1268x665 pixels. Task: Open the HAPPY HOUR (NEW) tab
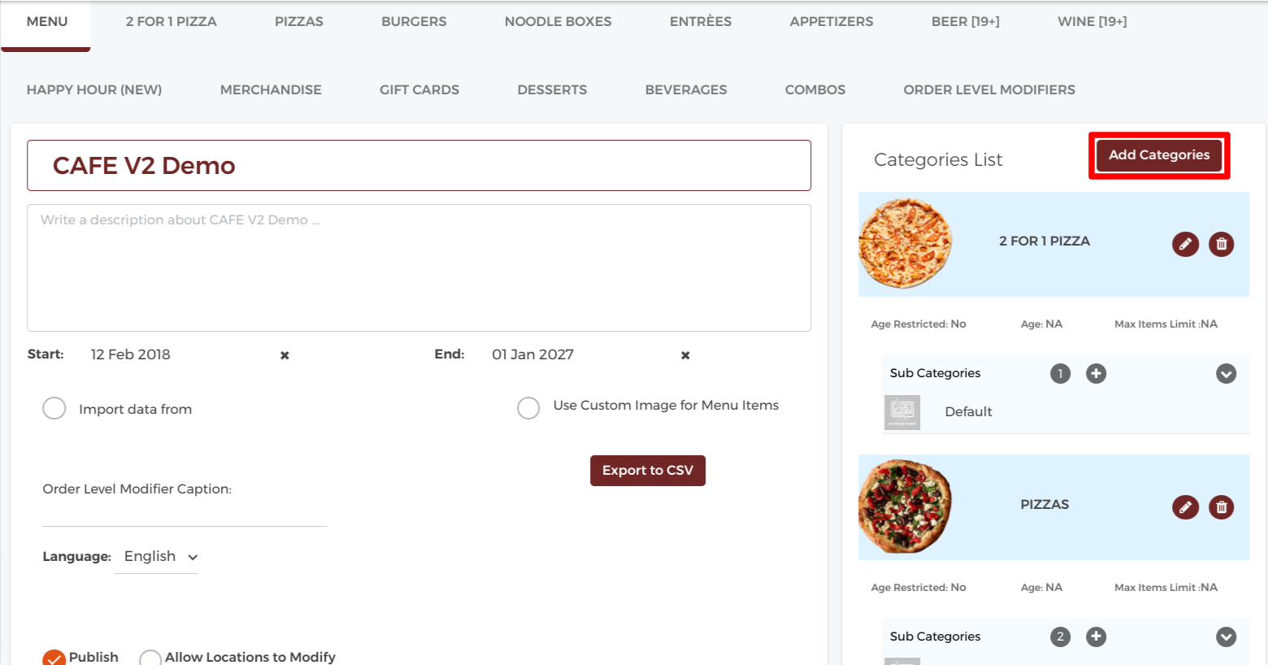[x=94, y=90]
